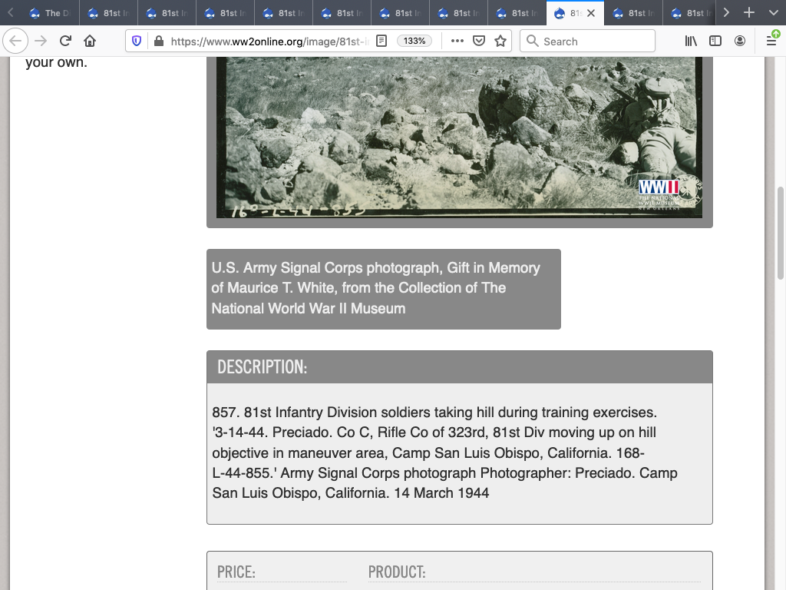This screenshot has width=786, height=590.
Task: Bookmark this page with the star
Action: pyautogui.click(x=500, y=41)
